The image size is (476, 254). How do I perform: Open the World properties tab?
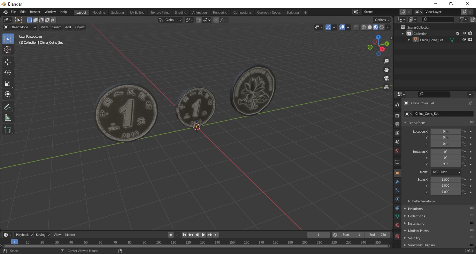(397, 151)
